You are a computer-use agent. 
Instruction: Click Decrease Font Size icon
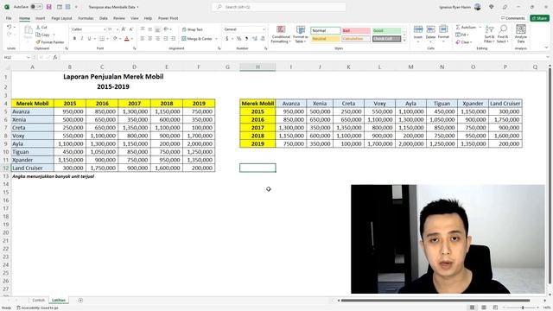[130, 29]
